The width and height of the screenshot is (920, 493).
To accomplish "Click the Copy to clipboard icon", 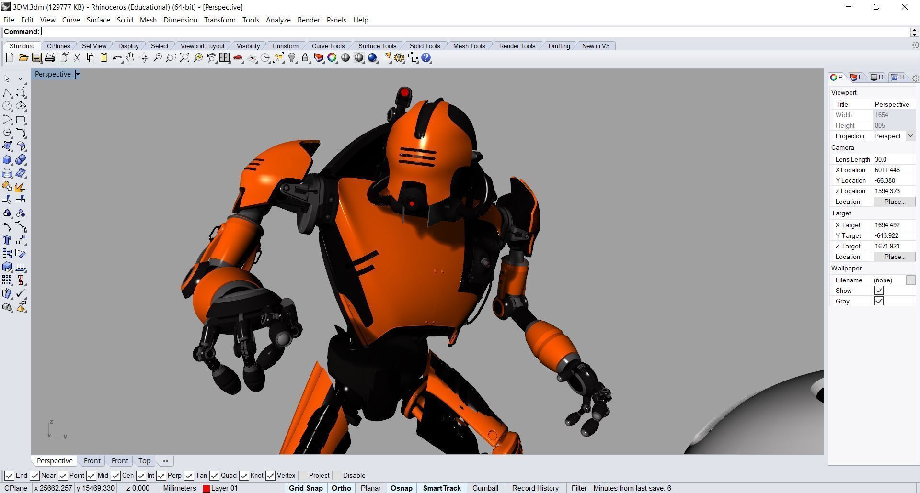I will pos(91,58).
